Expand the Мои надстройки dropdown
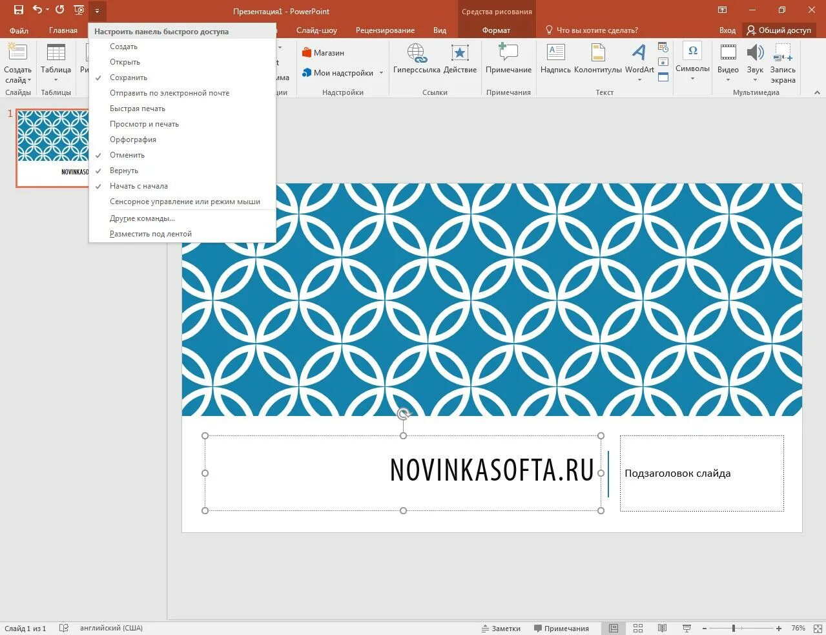The image size is (826, 635). 380,72
